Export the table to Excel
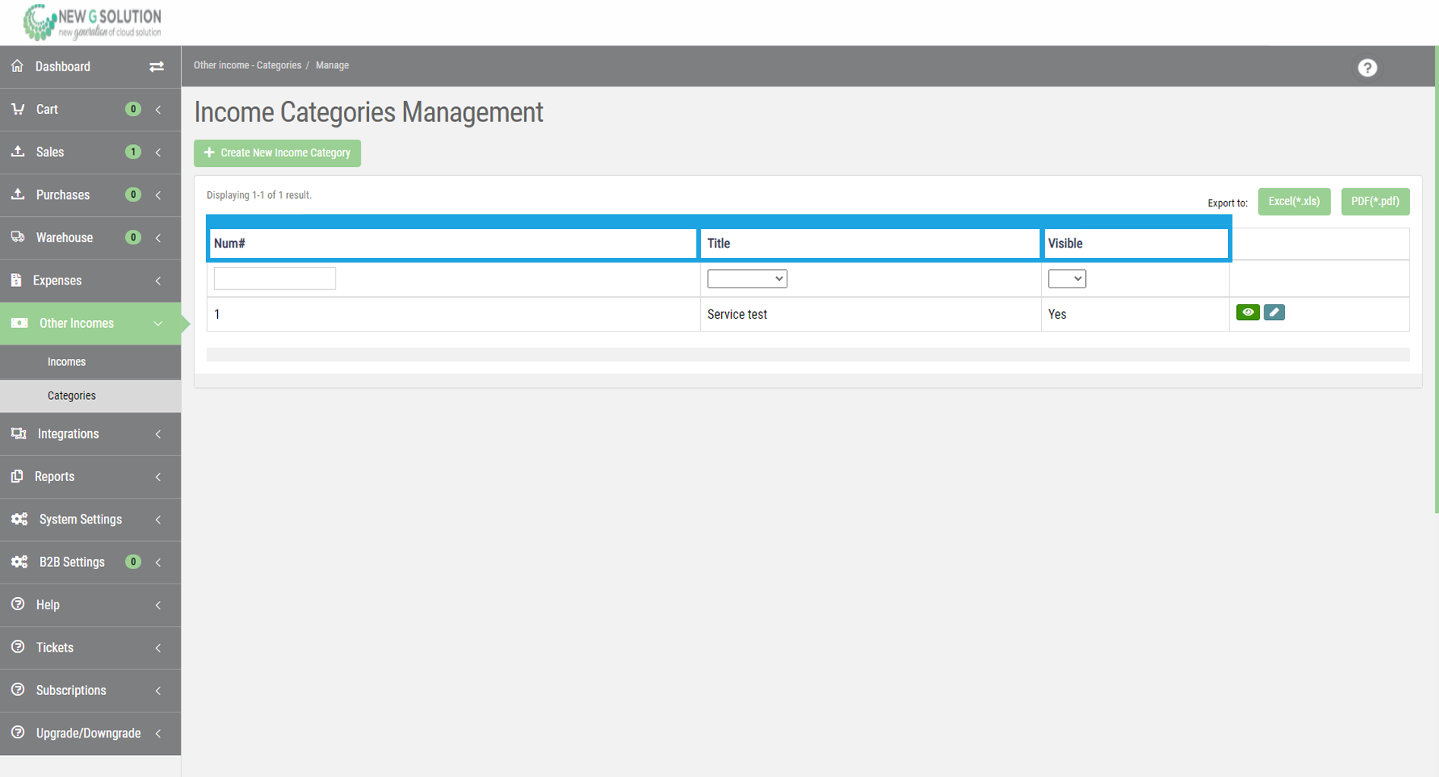The image size is (1439, 777). [1294, 201]
